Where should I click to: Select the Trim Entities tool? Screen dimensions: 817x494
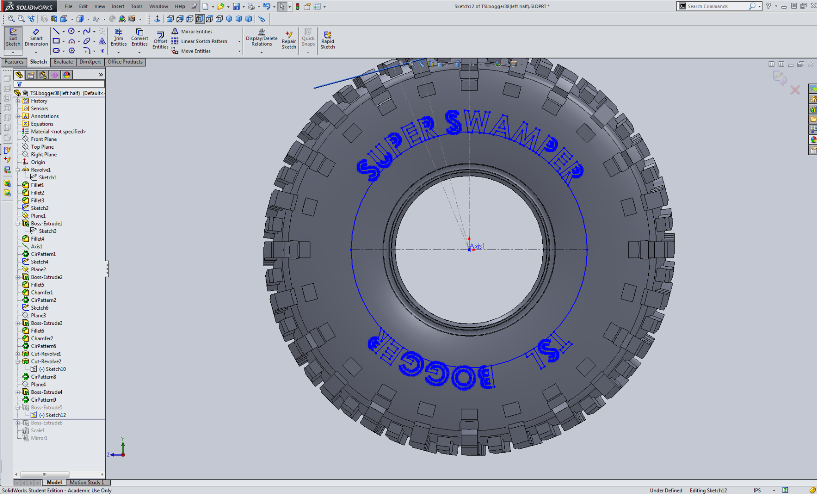(118, 39)
